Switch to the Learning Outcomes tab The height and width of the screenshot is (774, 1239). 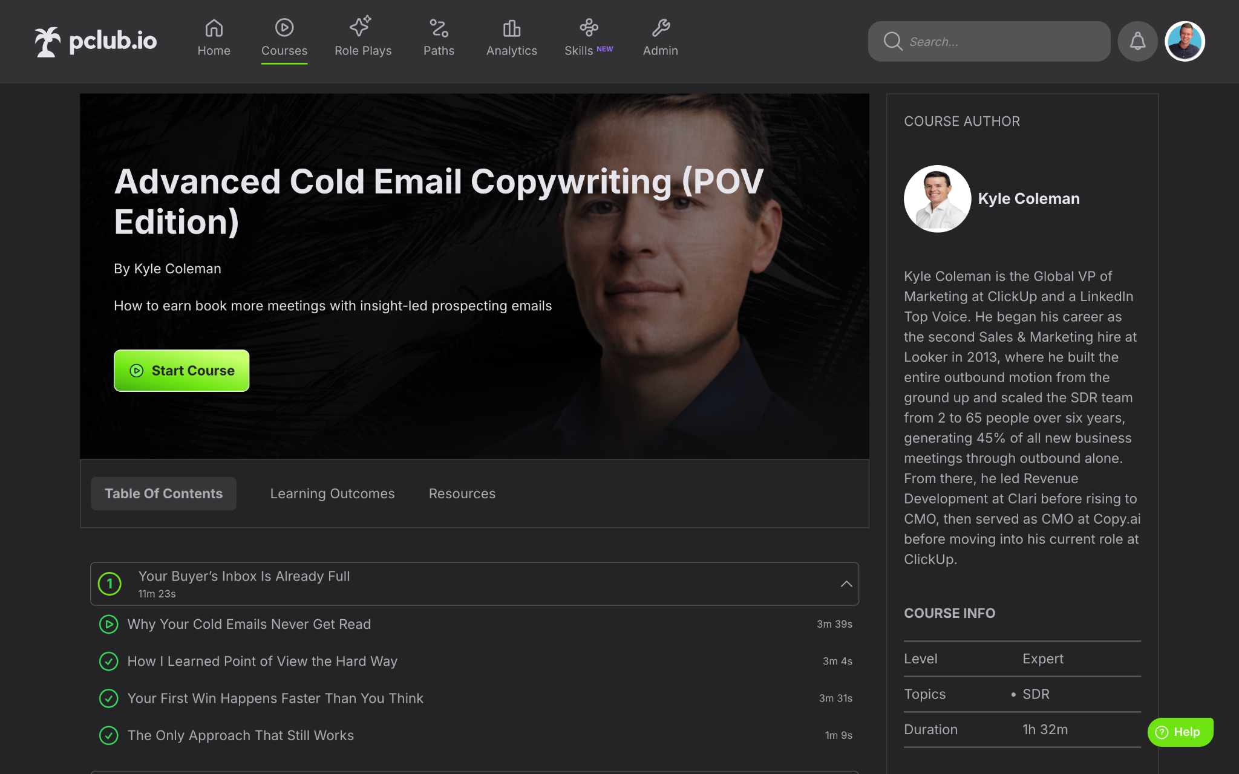coord(332,493)
